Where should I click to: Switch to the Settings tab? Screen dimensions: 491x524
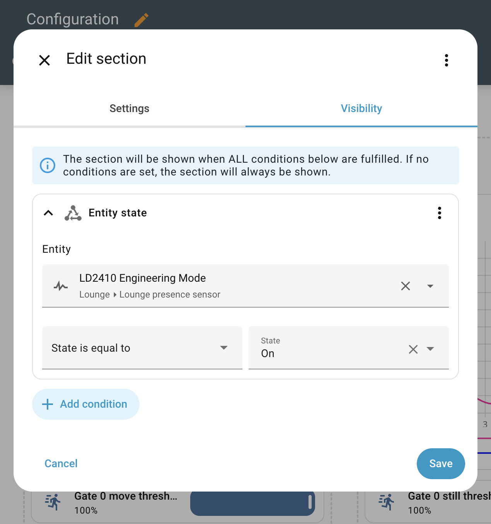(130, 109)
